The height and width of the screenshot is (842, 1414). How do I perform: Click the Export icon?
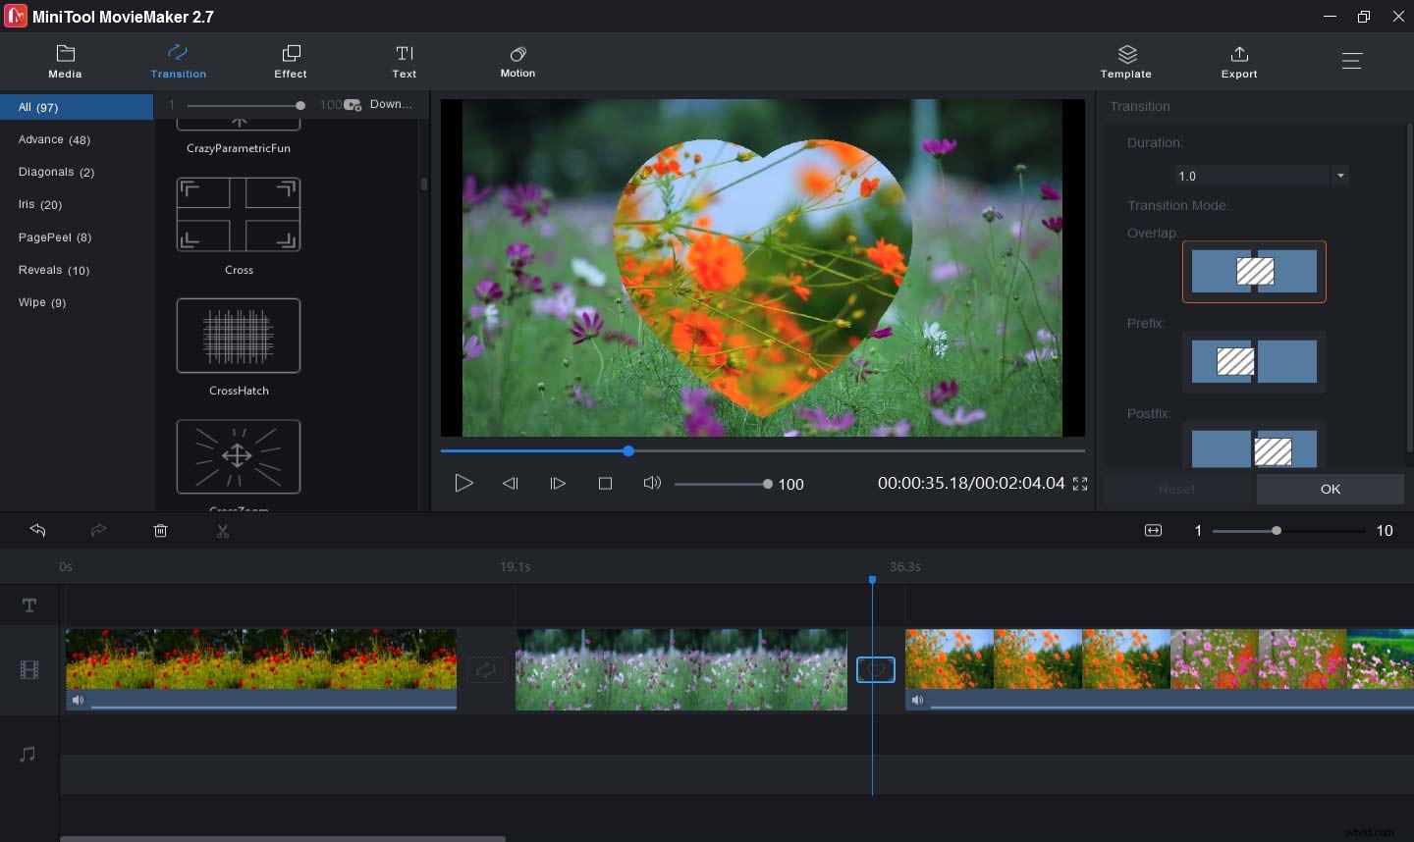1238,62
